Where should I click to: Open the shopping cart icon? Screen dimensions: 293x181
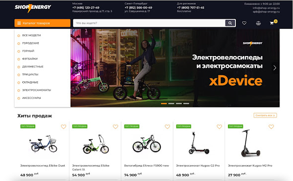coord(272,23)
